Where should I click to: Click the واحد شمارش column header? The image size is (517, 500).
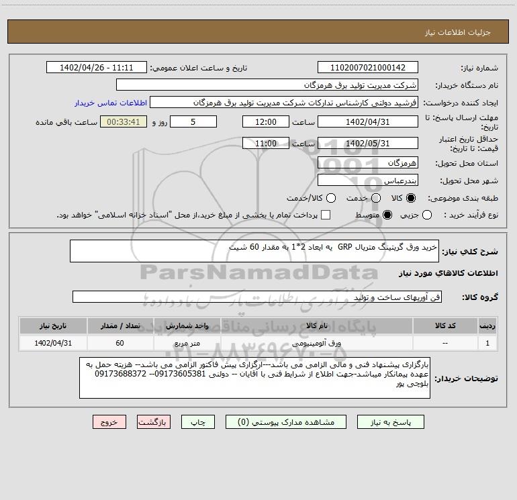[187, 326]
